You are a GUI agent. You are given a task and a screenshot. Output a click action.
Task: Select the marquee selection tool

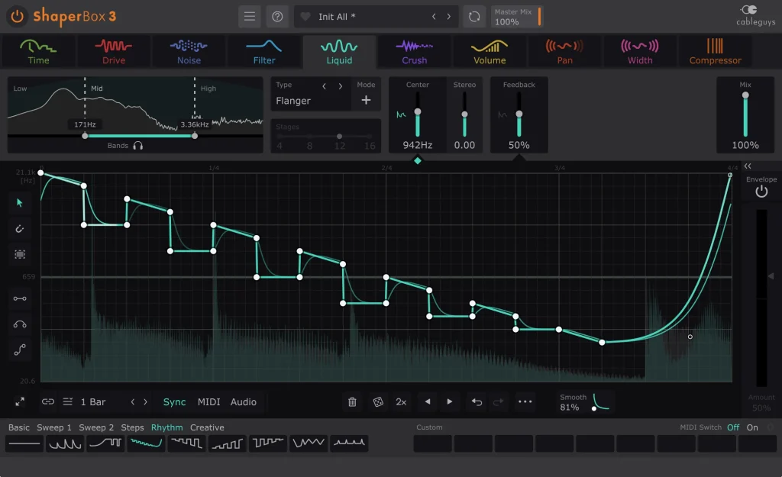(x=20, y=254)
